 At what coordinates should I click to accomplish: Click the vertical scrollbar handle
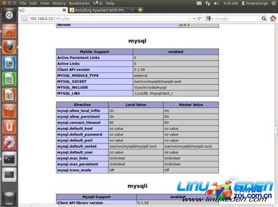tap(276, 130)
